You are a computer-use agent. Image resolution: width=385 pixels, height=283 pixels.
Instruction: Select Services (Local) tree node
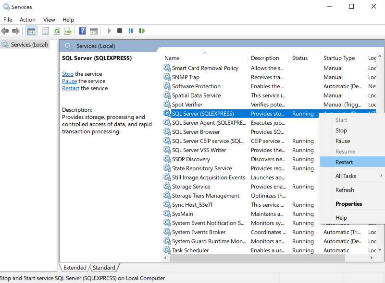25,45
